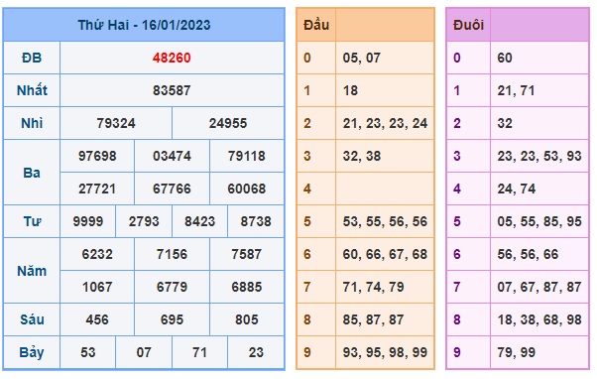Click fifth prize number 1067

tap(97, 287)
